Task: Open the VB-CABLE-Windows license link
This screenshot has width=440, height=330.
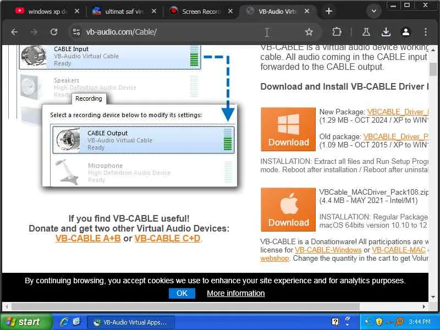Action: click(328, 250)
